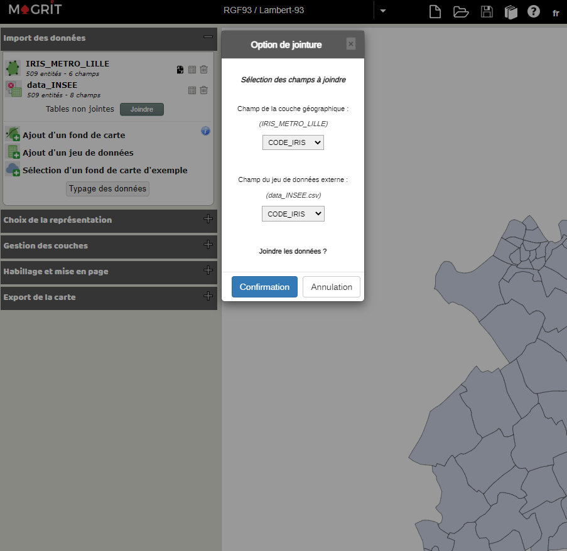Collapse the Import des données section
Image resolution: width=567 pixels, height=551 pixels.
[208, 37]
